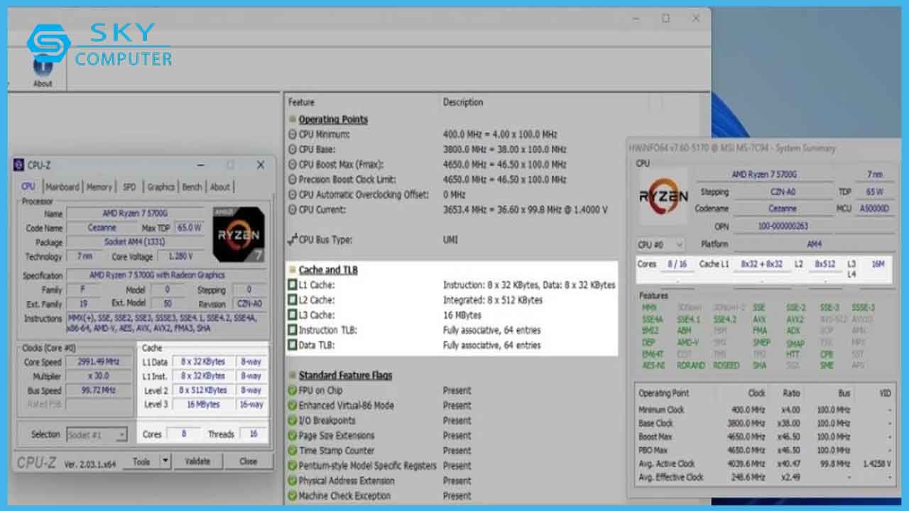Click the FPU on Chip green check icon
The width and height of the screenshot is (909, 511).
point(293,390)
